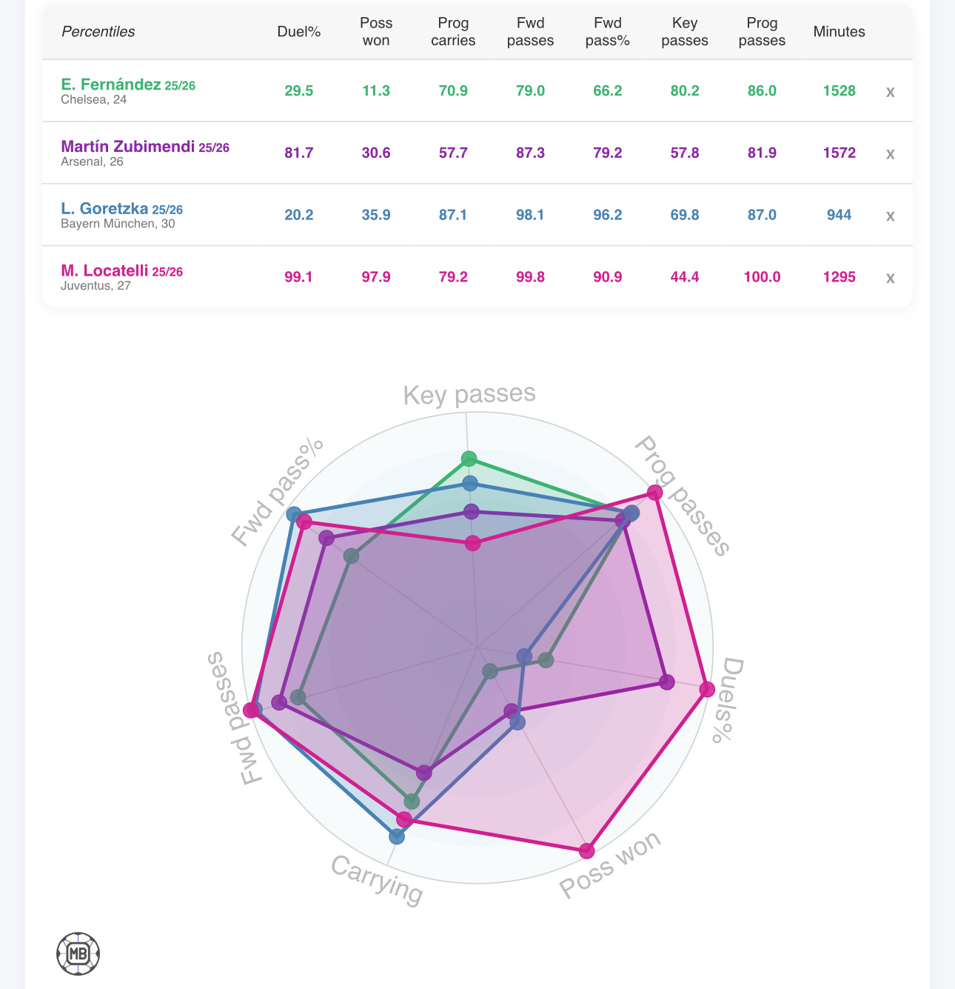Viewport: 955px width, 989px height.
Task: Select M. Locatelli player name
Action: [x=104, y=270]
